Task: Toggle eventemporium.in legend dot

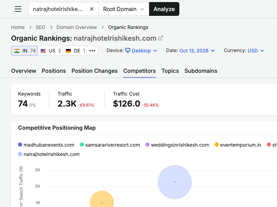Action: 217,145
